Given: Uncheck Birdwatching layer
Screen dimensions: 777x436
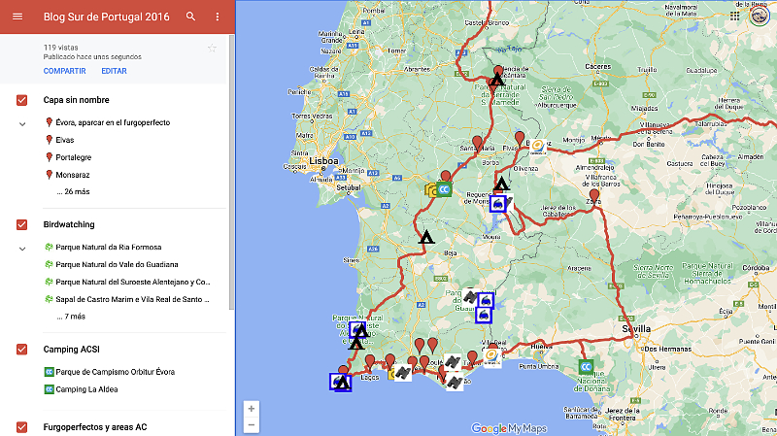Looking at the screenshot, I should click(21, 224).
